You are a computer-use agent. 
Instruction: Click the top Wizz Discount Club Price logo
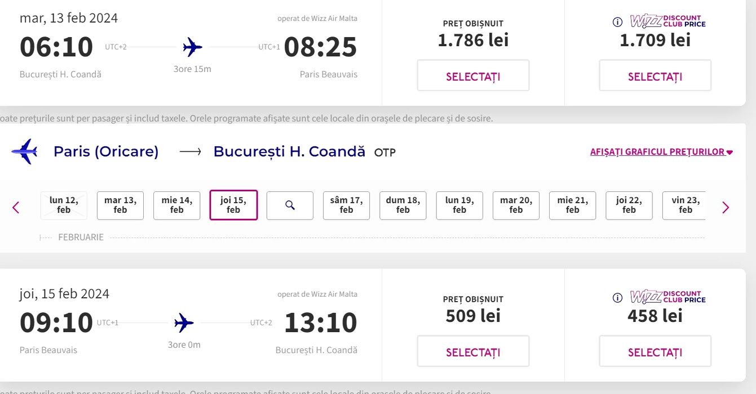(x=667, y=21)
